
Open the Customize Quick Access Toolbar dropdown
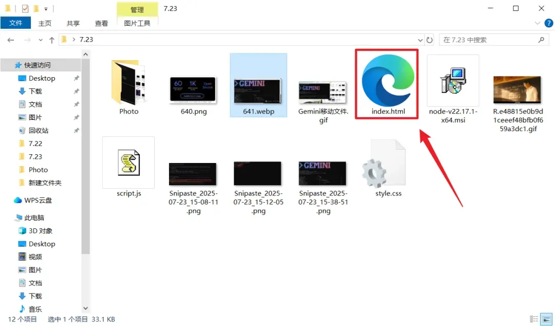point(46,9)
